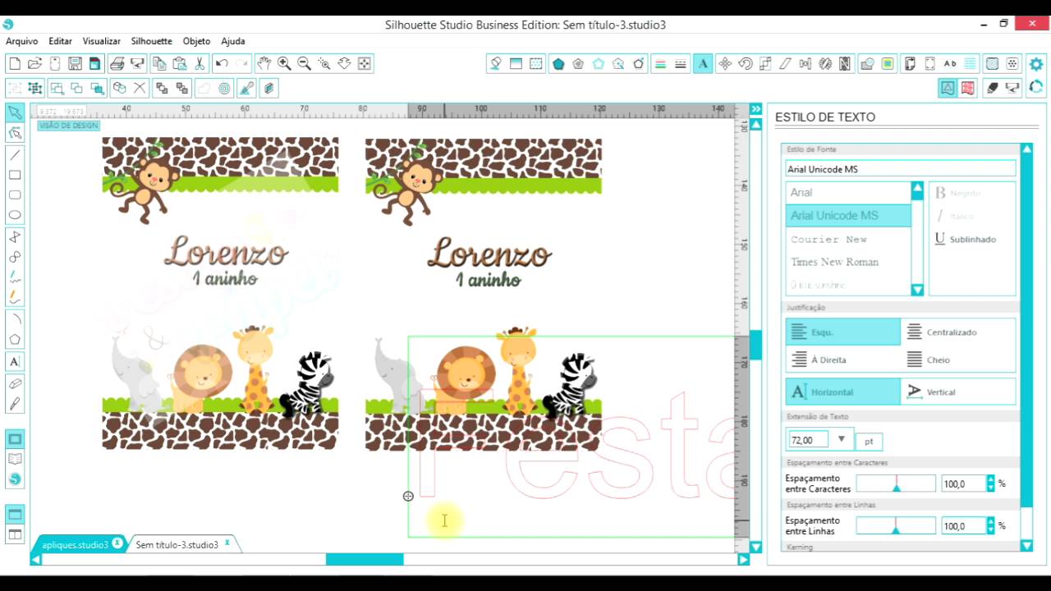Click panel scroll-down arrow in Estilo de Texto
1051x591 pixels.
coord(1026,545)
